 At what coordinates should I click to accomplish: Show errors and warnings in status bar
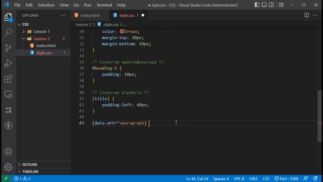[x=22, y=178]
